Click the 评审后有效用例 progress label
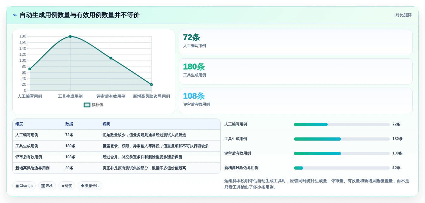The width and height of the screenshot is (425, 203). [238, 153]
